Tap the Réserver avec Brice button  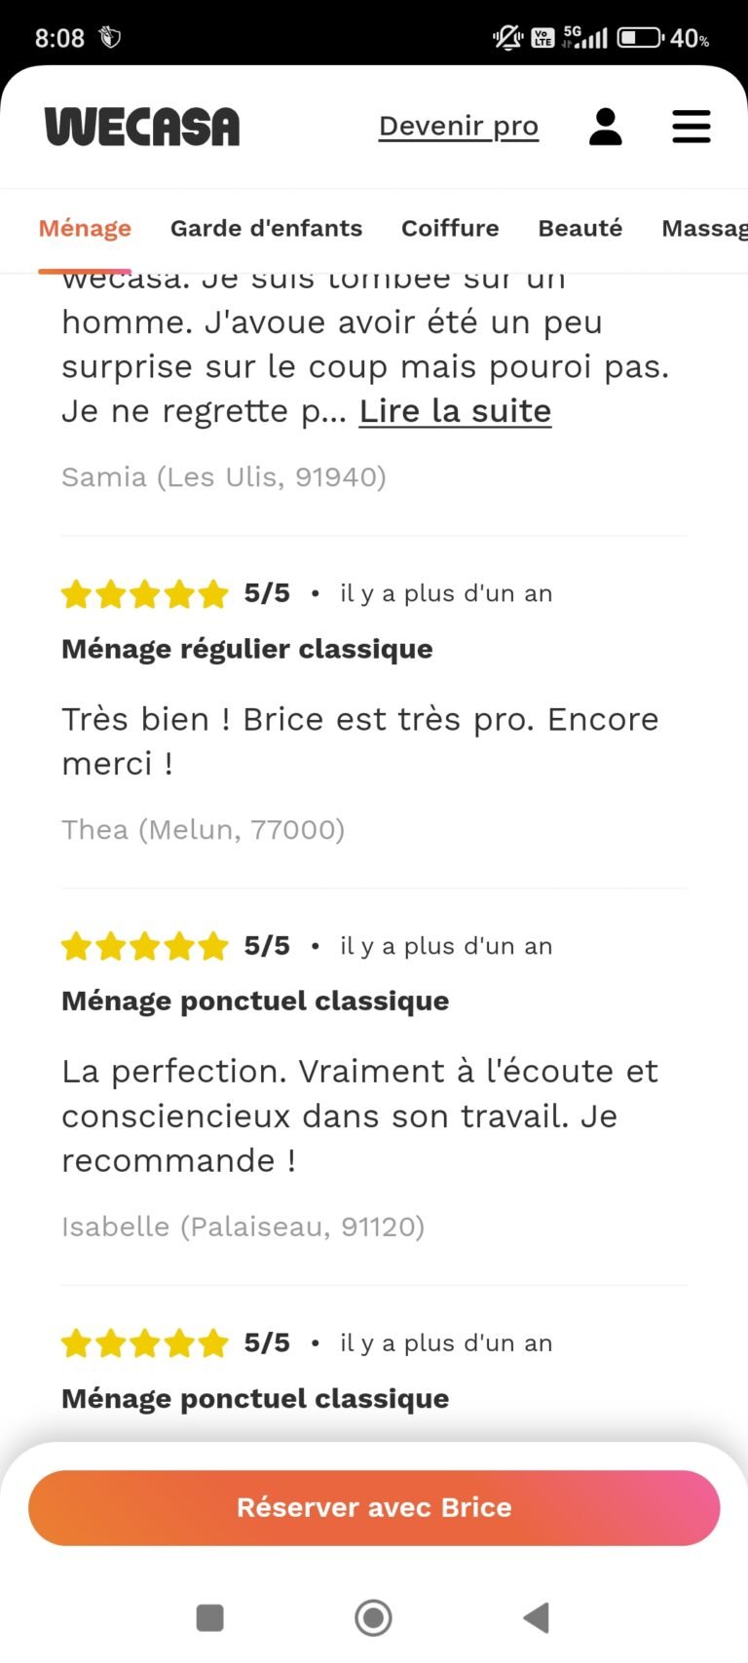pos(374,1507)
